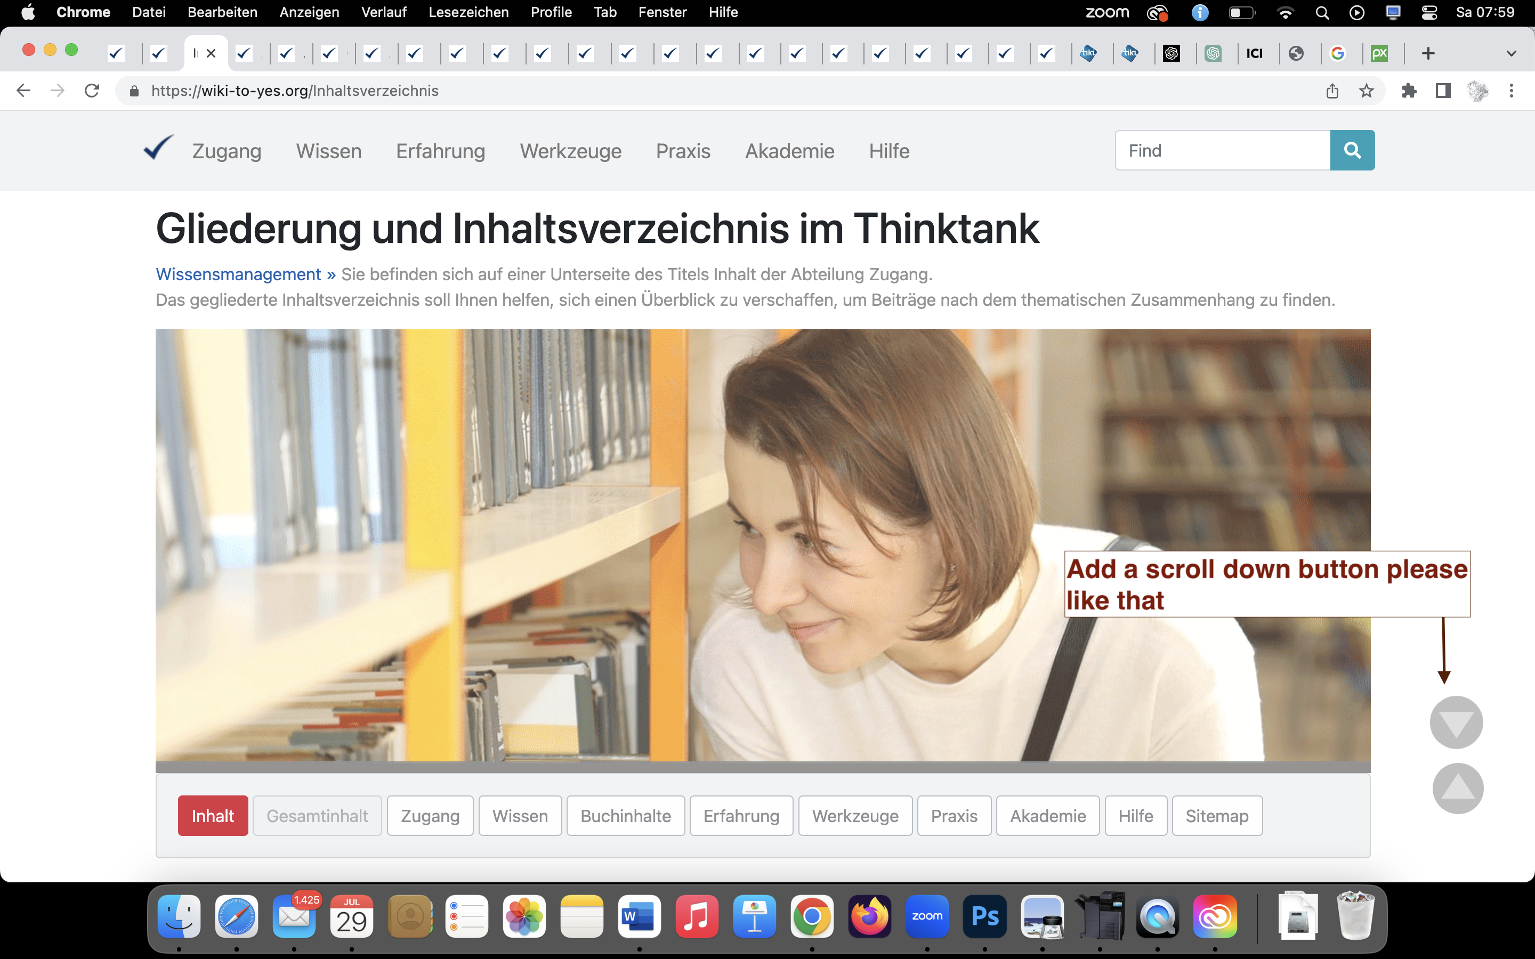Click the blue search magnifier button
The height and width of the screenshot is (959, 1535).
(x=1352, y=150)
